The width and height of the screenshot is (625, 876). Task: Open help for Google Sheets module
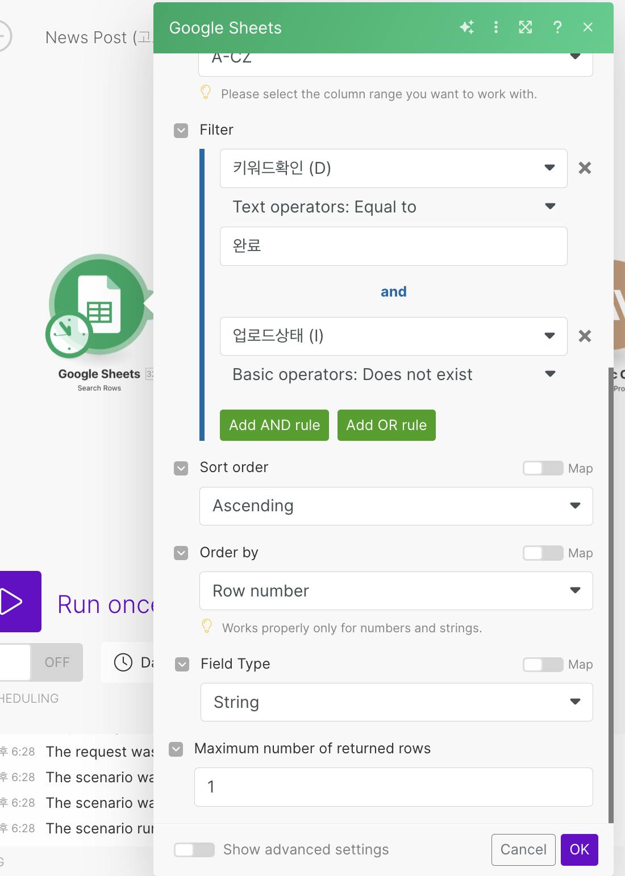(x=557, y=27)
